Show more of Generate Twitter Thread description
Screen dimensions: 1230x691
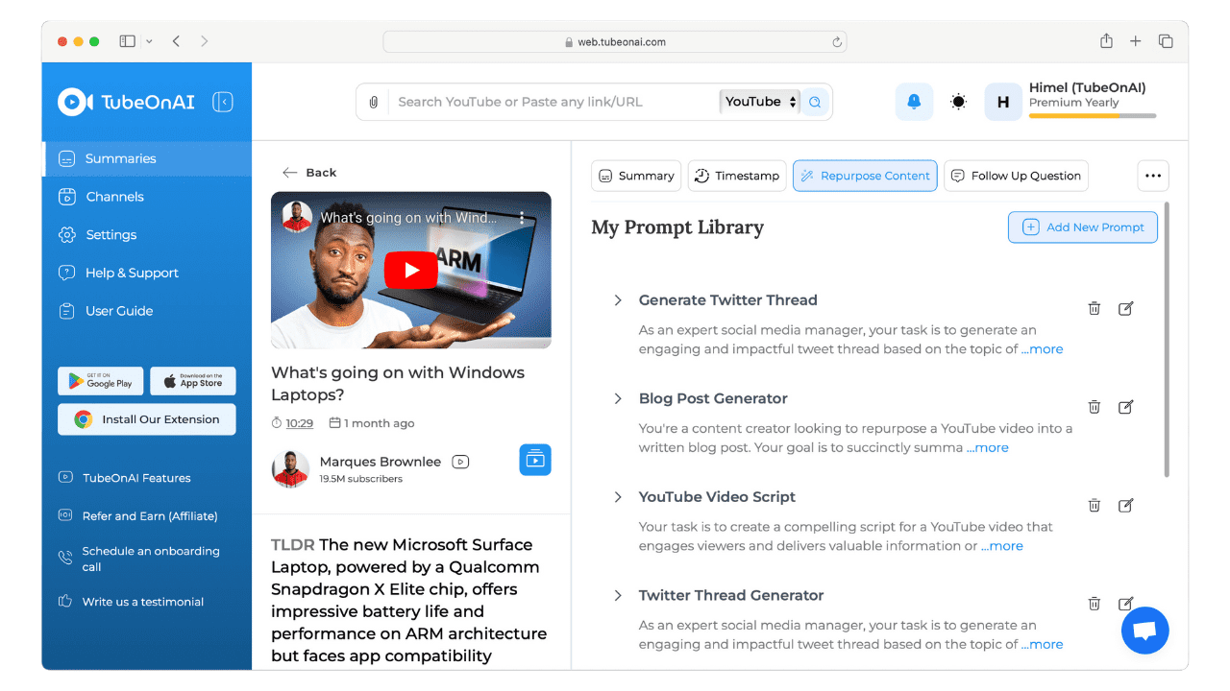click(x=1042, y=349)
